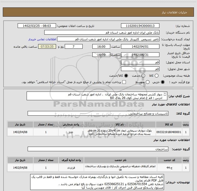
Task: Click the جزئیات اطلاعات نیاز header bar
Action: pos(98,12)
